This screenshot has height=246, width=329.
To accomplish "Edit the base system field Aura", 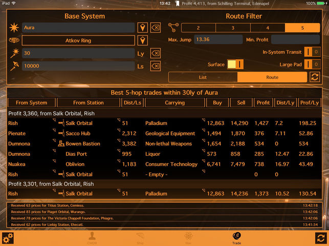I will [x=78, y=28].
